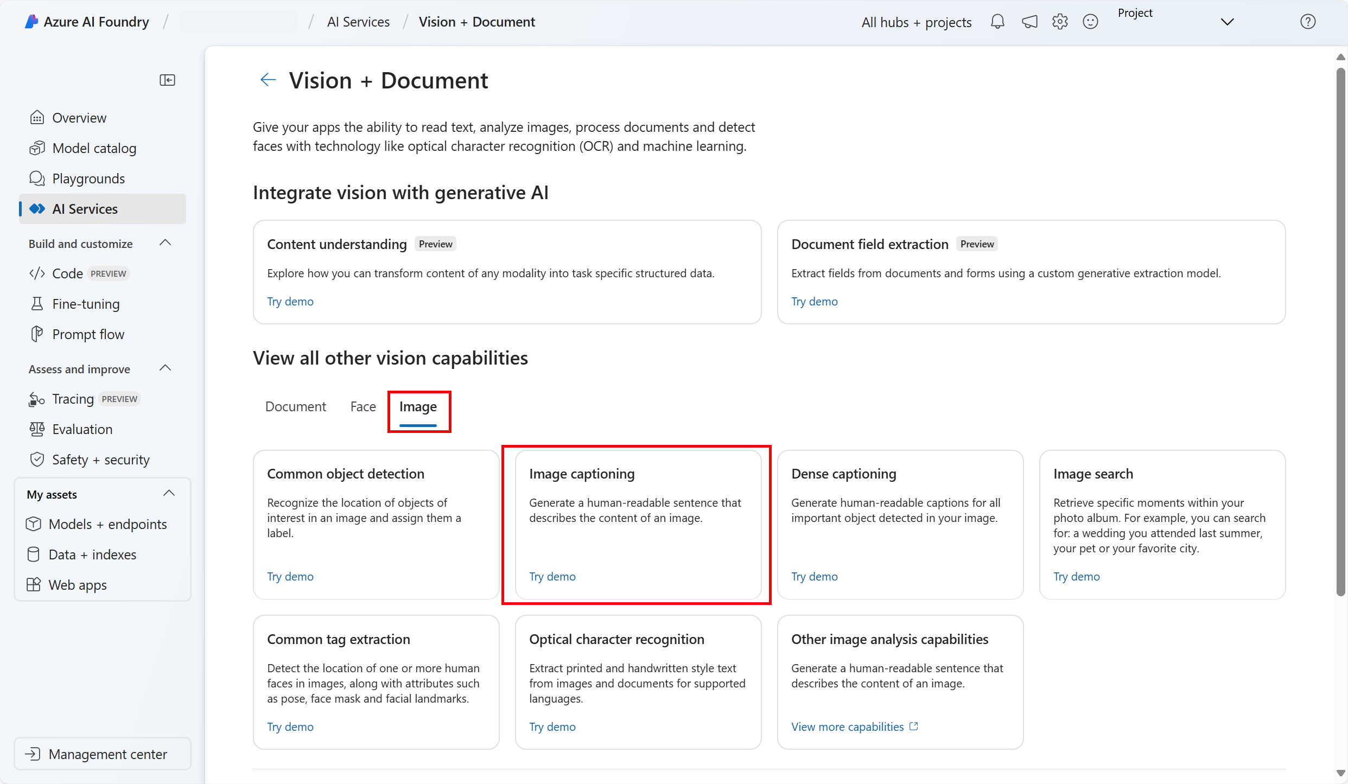Click the Fine-tuning flask icon
This screenshot has width=1348, height=784.
tap(37, 304)
